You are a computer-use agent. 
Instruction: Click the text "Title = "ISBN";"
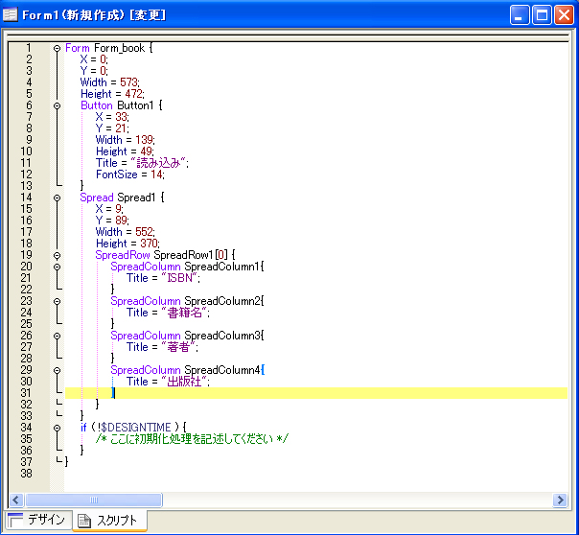(163, 278)
